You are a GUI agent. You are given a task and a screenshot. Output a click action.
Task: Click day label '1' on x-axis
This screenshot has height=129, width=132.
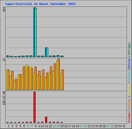click(x=9, y=126)
